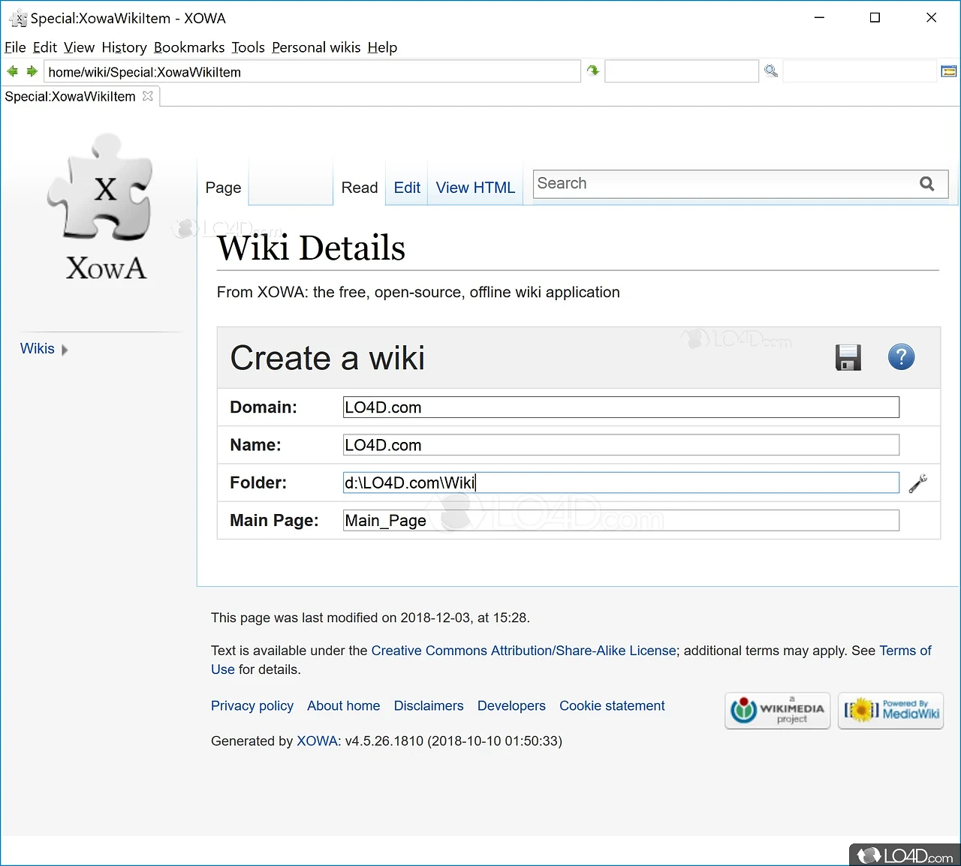Open help via the question mark icon
Viewport: 961px width, 866px height.
coord(901,357)
